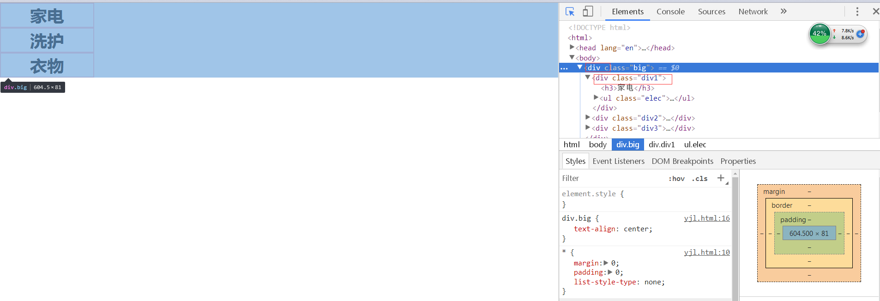Click the padding label in box model
This screenshot has width=880, height=301.
click(793, 220)
